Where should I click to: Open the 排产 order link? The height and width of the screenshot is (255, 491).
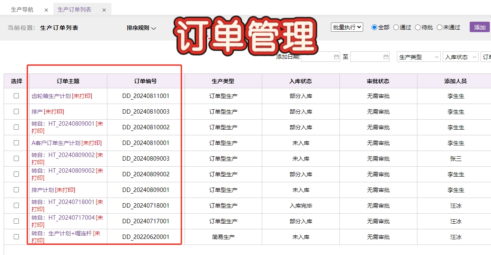pos(37,112)
